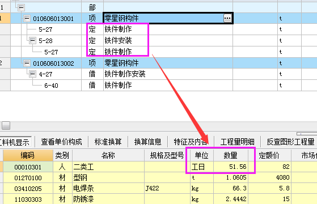Select the J422 specification cell
The width and height of the screenshot is (317, 204).
(167, 189)
